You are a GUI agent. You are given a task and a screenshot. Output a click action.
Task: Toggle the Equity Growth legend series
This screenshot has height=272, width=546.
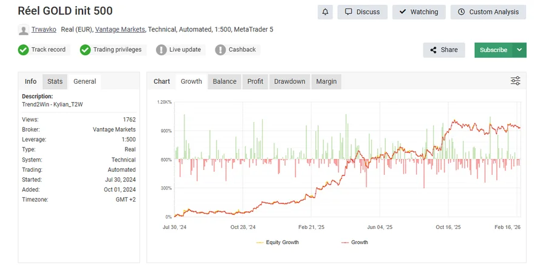pos(277,242)
